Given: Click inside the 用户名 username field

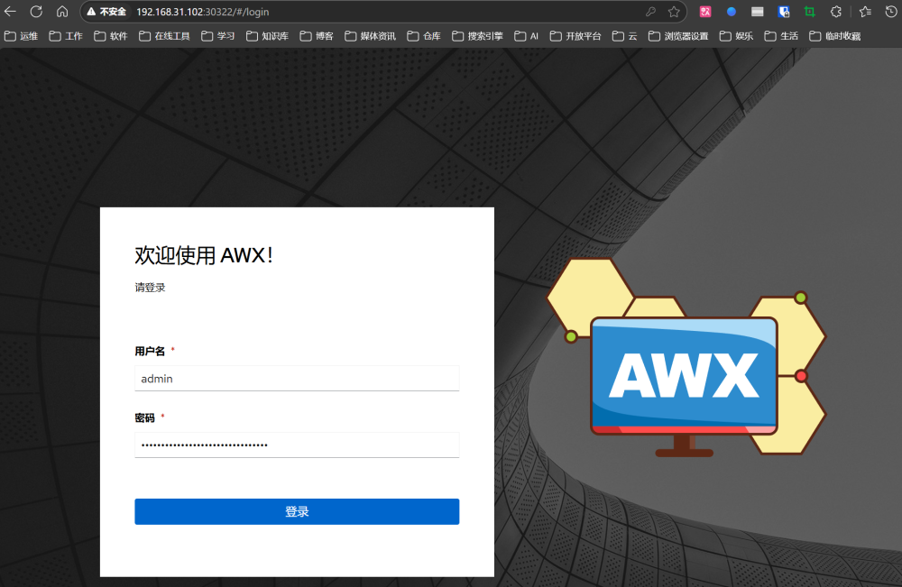Looking at the screenshot, I should (297, 378).
